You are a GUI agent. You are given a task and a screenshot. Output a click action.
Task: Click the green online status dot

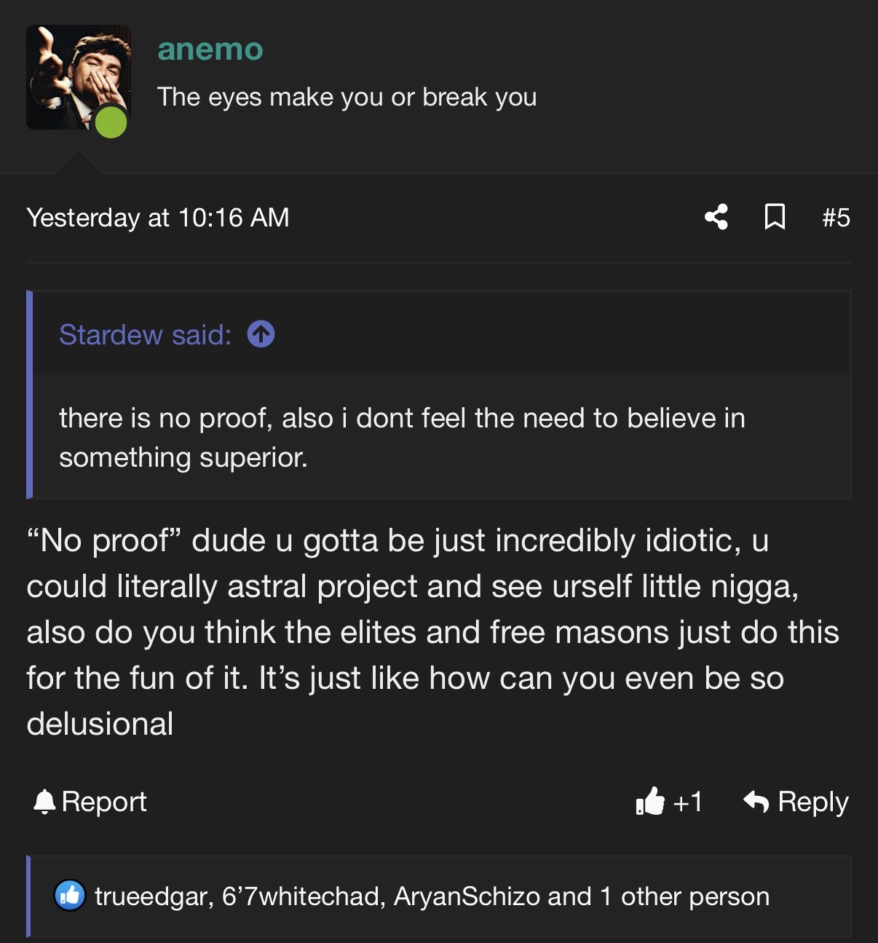click(x=111, y=122)
